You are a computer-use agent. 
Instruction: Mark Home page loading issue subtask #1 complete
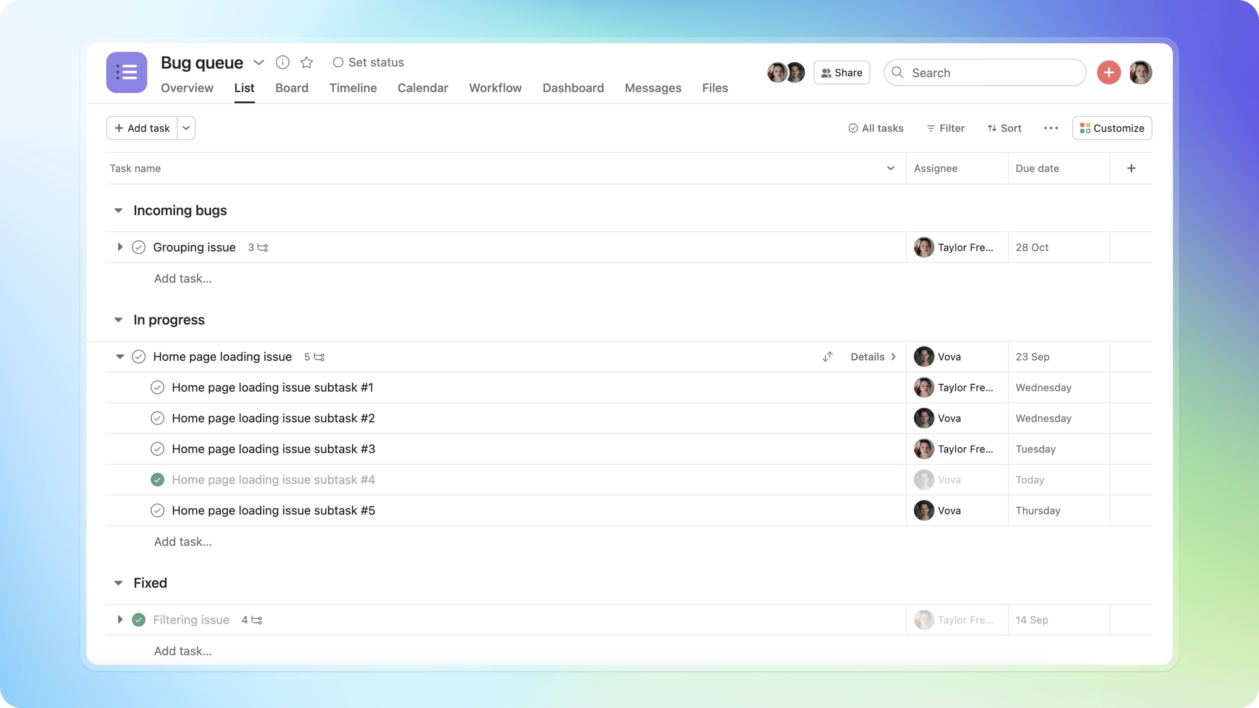[x=157, y=387]
